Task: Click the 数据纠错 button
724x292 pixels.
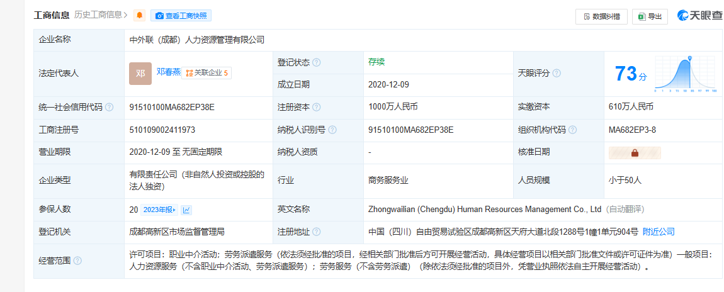Action: point(601,16)
